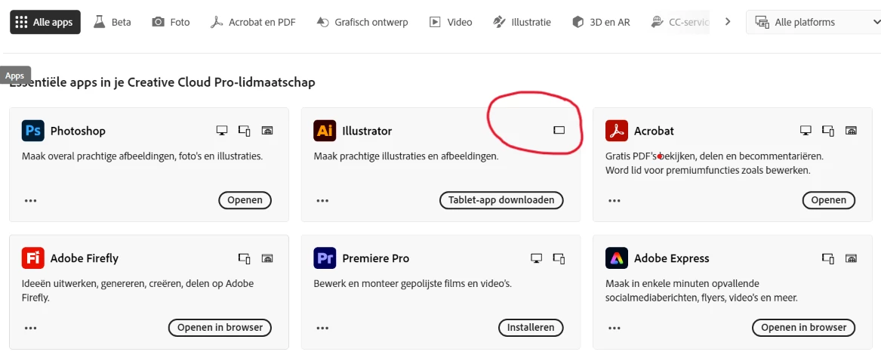Open Adobe Firefly's more options ellipsis menu
881x361 pixels.
(30, 328)
